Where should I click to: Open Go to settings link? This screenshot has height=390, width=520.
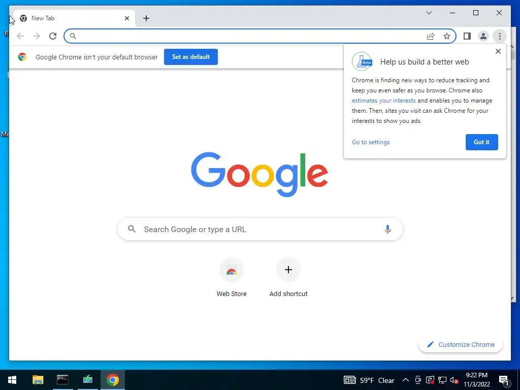click(371, 142)
